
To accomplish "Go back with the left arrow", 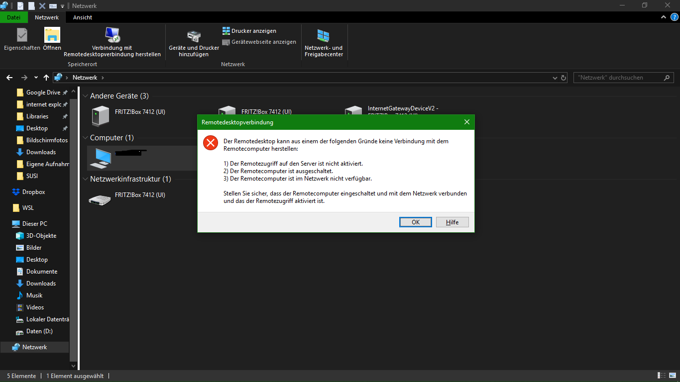I will click(x=9, y=78).
